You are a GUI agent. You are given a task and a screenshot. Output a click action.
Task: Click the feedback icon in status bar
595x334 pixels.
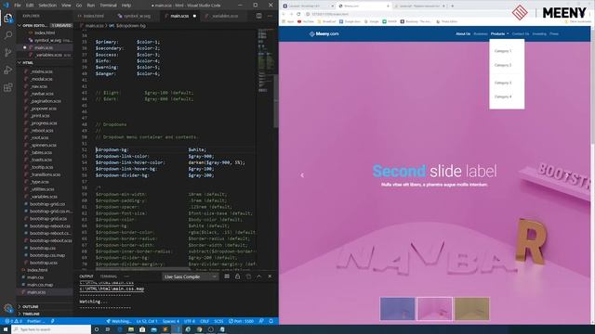[261, 321]
